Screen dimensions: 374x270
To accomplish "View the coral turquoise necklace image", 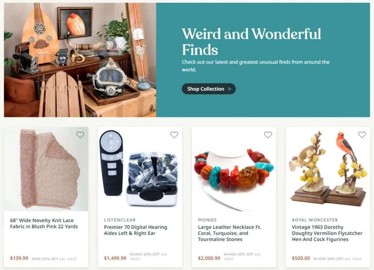I will pyautogui.click(x=234, y=169).
